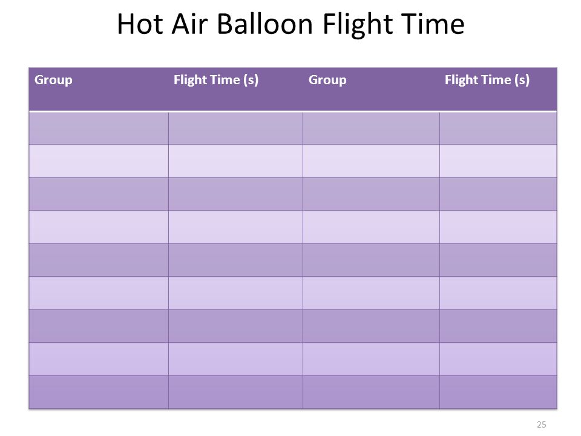This screenshot has height=436, width=581.
Task: Click last row cell in right Flight Time column
Action: click(498, 392)
